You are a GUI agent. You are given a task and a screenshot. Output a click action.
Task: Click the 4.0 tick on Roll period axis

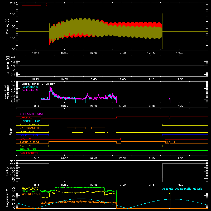tap(13, 66)
